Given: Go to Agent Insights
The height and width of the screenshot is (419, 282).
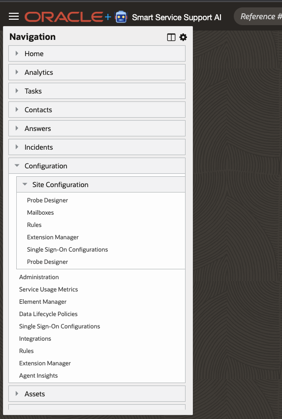Looking at the screenshot, I should tap(38, 376).
